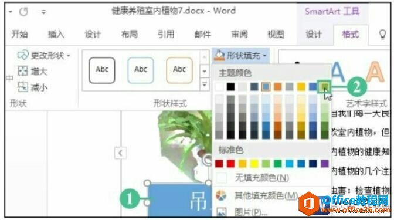The width and height of the screenshot is (394, 220).
Task: Choose purple standard color
Action: click(x=325, y=164)
